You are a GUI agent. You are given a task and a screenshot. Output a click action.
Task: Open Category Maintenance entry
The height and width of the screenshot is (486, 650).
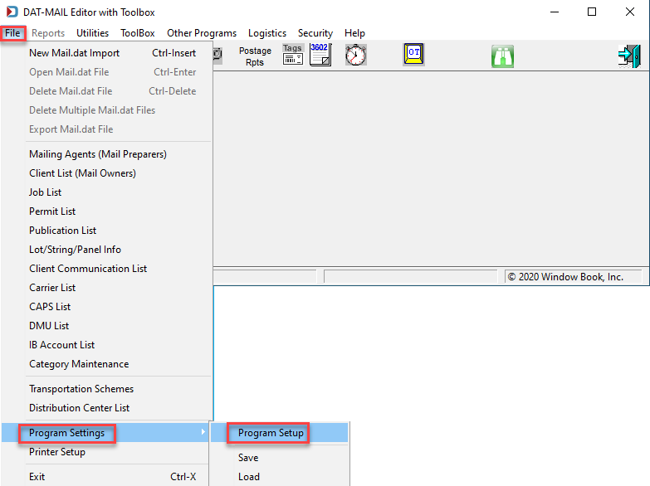(79, 364)
